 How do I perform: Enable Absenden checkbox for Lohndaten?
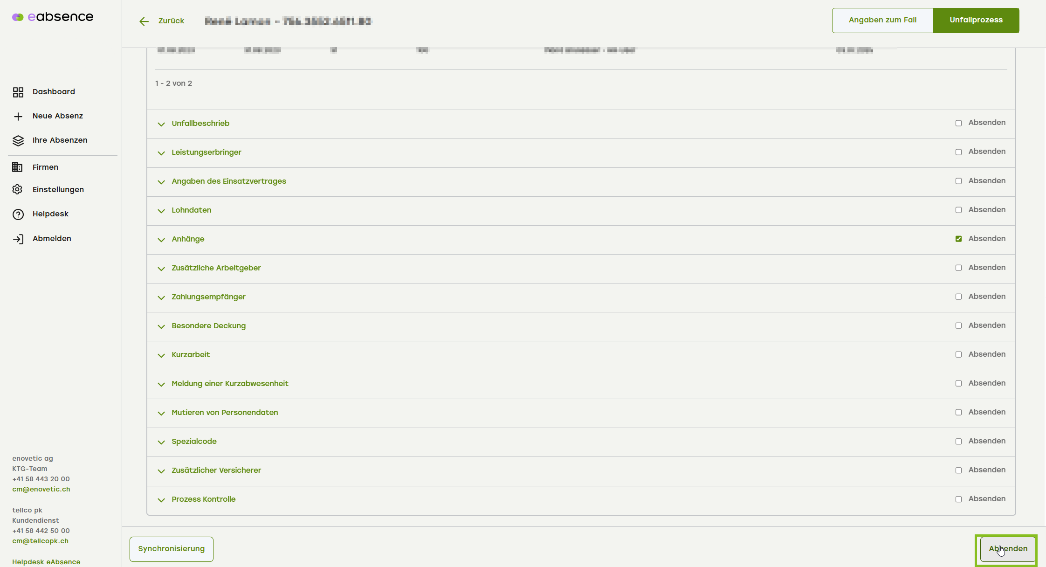(958, 210)
